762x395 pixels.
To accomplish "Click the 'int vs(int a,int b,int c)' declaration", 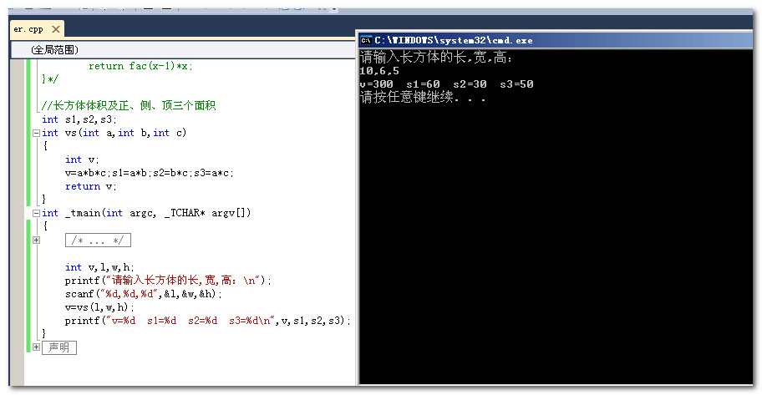I will click(x=114, y=133).
